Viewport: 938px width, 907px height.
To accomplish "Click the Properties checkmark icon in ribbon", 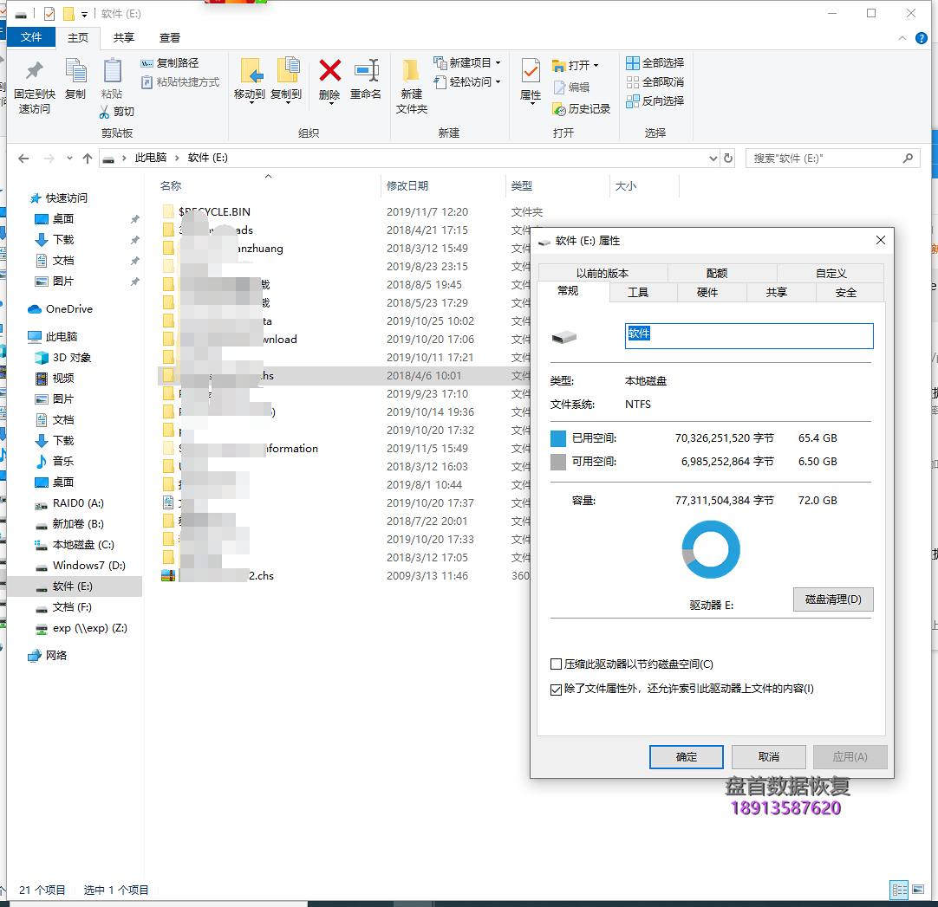I will [x=531, y=71].
